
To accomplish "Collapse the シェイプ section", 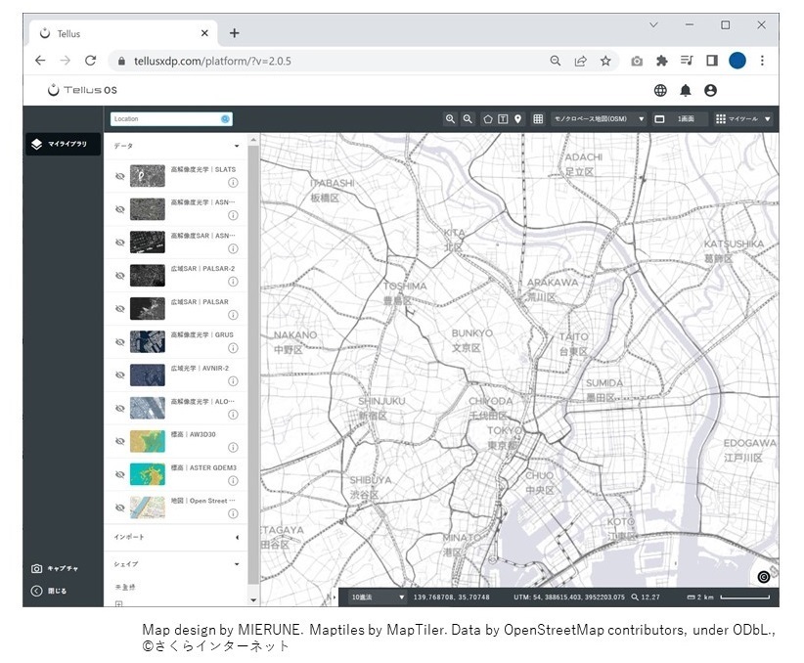I will click(237, 564).
